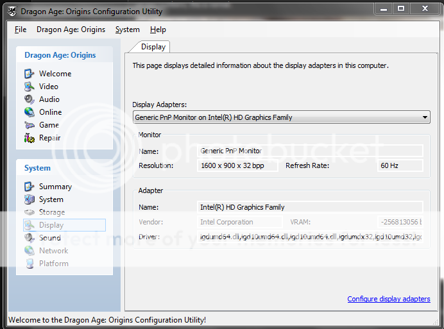This screenshot has height=329, width=444.
Task: Open the Dragon Age: Origins menu
Action: (x=71, y=30)
